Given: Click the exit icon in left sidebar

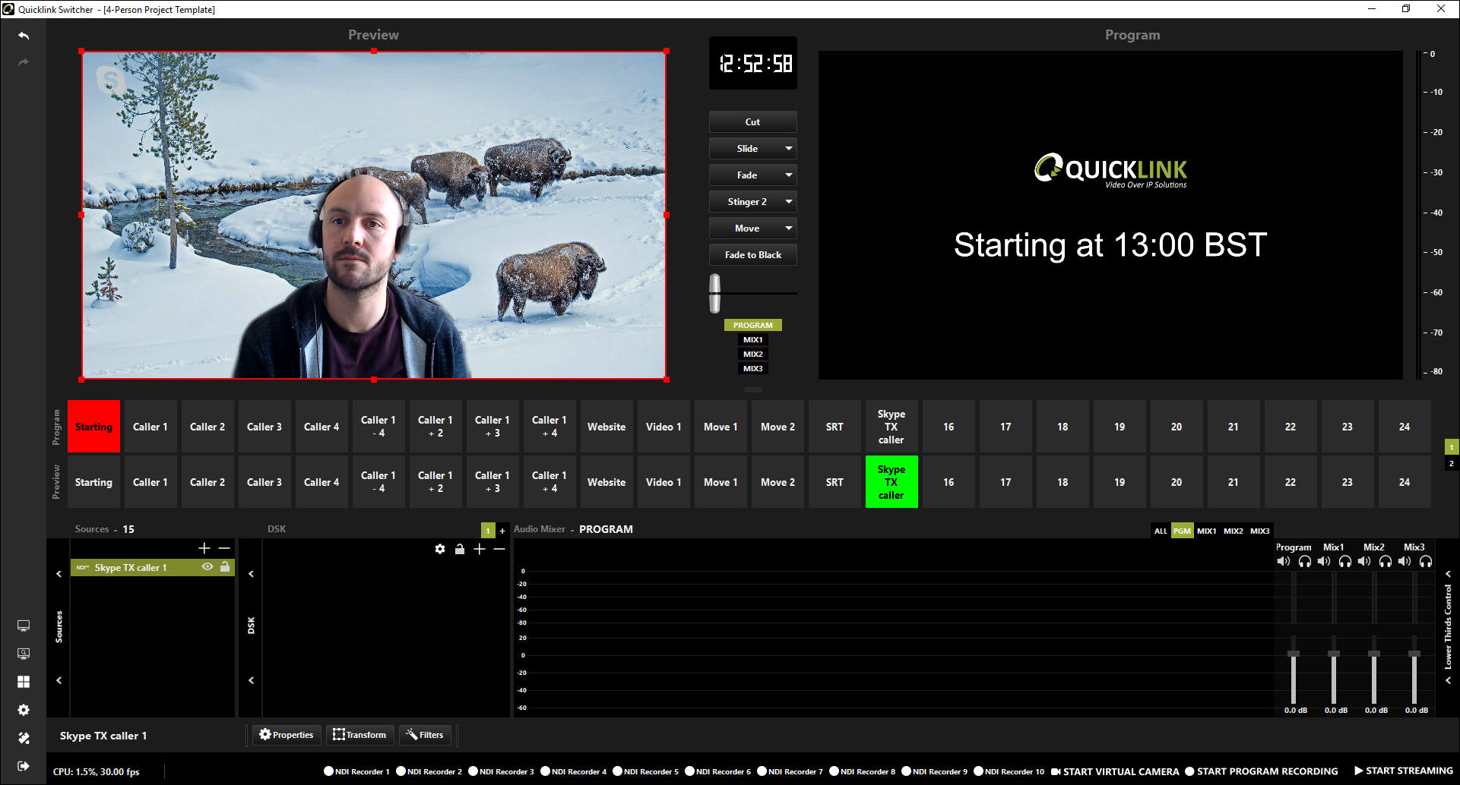Looking at the screenshot, I should tap(24, 766).
